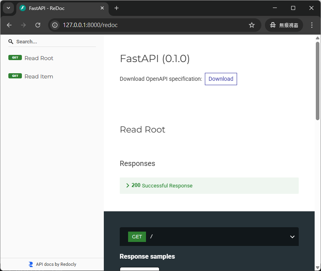Screen dimensions: 321x271
Task: Minimize the browser window
Action: coord(275,8)
